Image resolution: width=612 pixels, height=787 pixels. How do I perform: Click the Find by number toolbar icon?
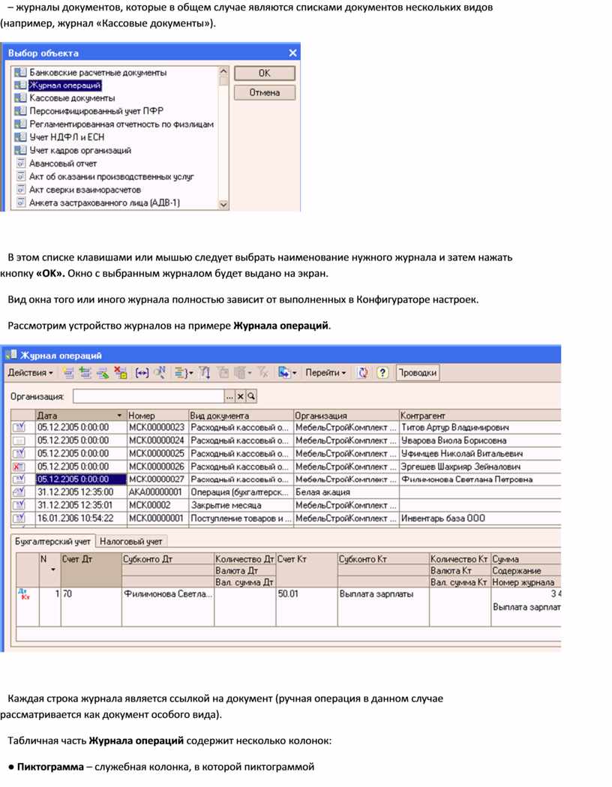160,373
